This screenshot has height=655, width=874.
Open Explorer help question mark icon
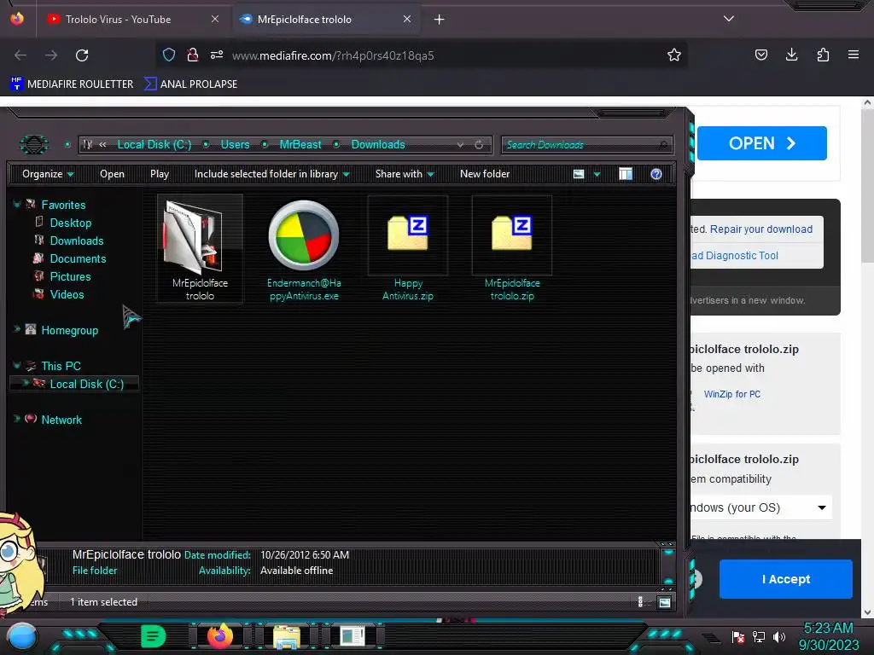pyautogui.click(x=656, y=174)
